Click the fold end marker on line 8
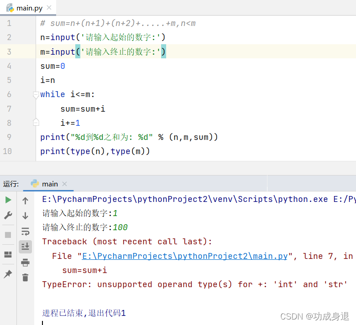 click(x=36, y=122)
